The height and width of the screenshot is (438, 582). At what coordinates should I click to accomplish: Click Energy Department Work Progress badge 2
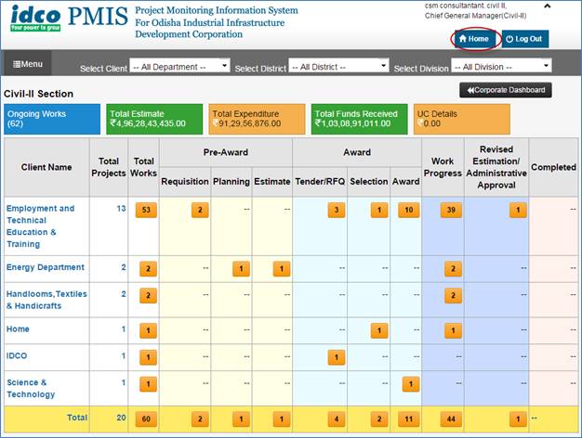pyautogui.click(x=453, y=269)
